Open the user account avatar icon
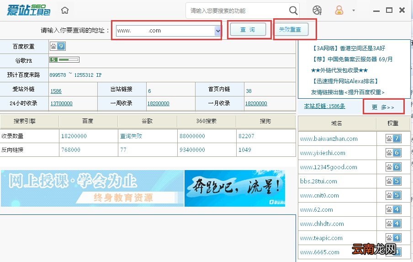This screenshot has width=413, height=262. pos(339,10)
